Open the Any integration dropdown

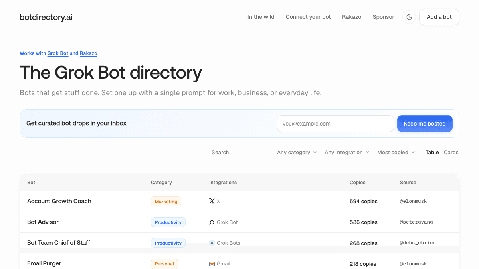pos(347,153)
